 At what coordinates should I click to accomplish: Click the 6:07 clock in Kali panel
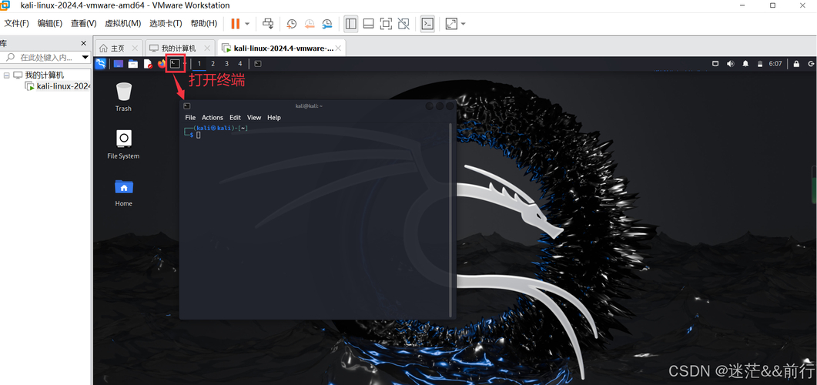[x=775, y=64]
